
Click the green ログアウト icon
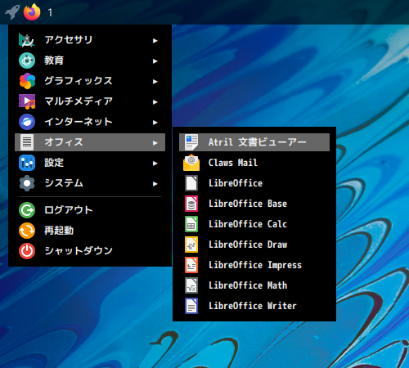(x=27, y=210)
